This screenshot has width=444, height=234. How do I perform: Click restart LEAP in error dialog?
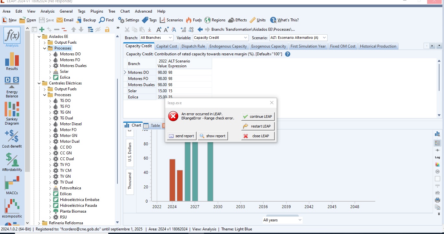[x=258, y=126]
